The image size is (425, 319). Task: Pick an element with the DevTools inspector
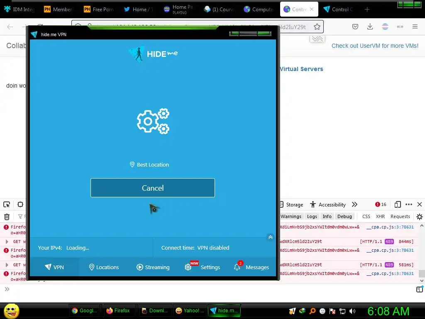point(7,204)
